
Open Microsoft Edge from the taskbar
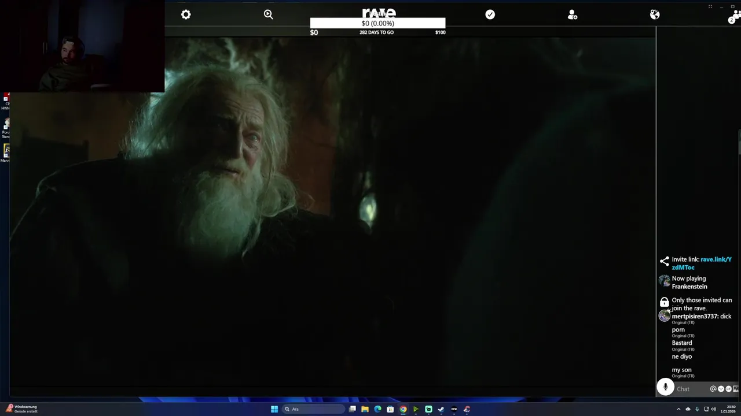point(377,409)
